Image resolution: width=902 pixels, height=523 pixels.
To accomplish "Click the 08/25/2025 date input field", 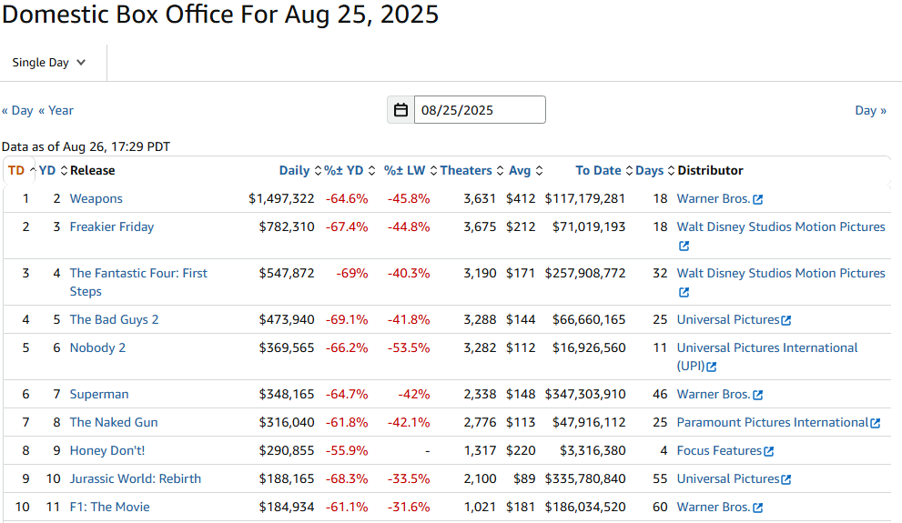I will pyautogui.click(x=480, y=110).
